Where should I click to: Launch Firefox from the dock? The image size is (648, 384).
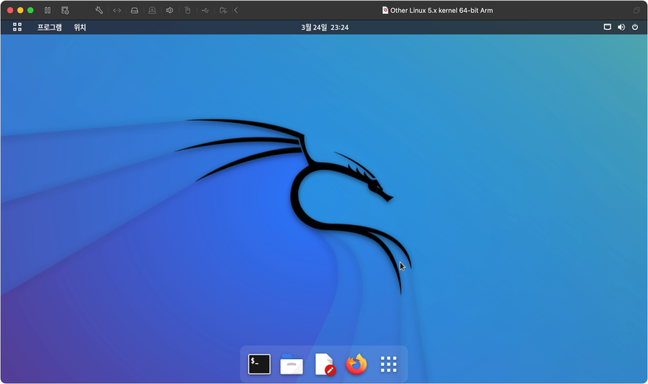(x=356, y=364)
